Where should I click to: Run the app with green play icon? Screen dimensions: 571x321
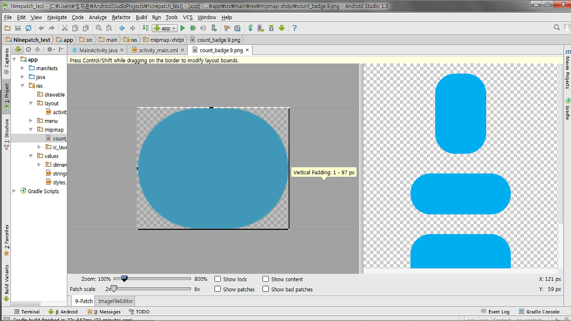(x=182, y=28)
